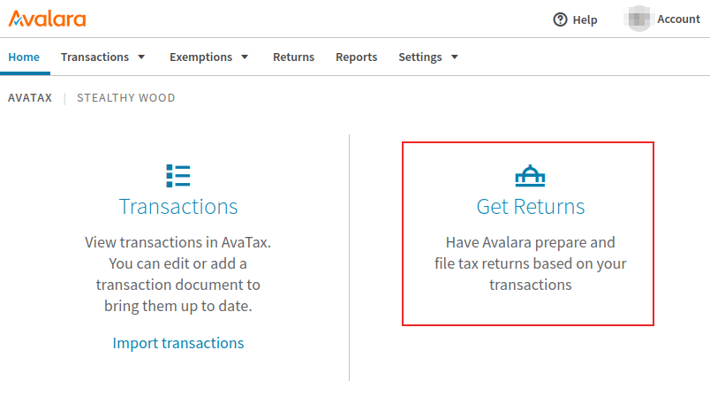Expand the Settings menu arrow
Screen dimensions: 710x396
point(455,57)
